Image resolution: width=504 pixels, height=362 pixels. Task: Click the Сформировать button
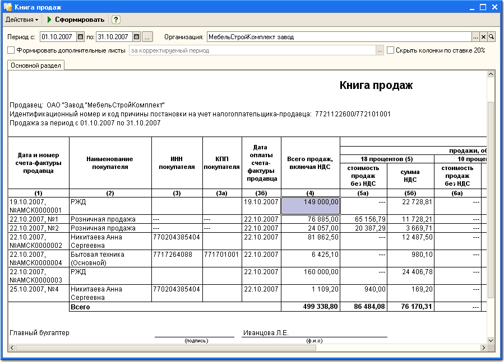[76, 20]
